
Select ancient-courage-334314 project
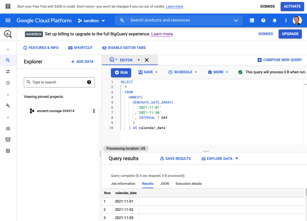55,111
